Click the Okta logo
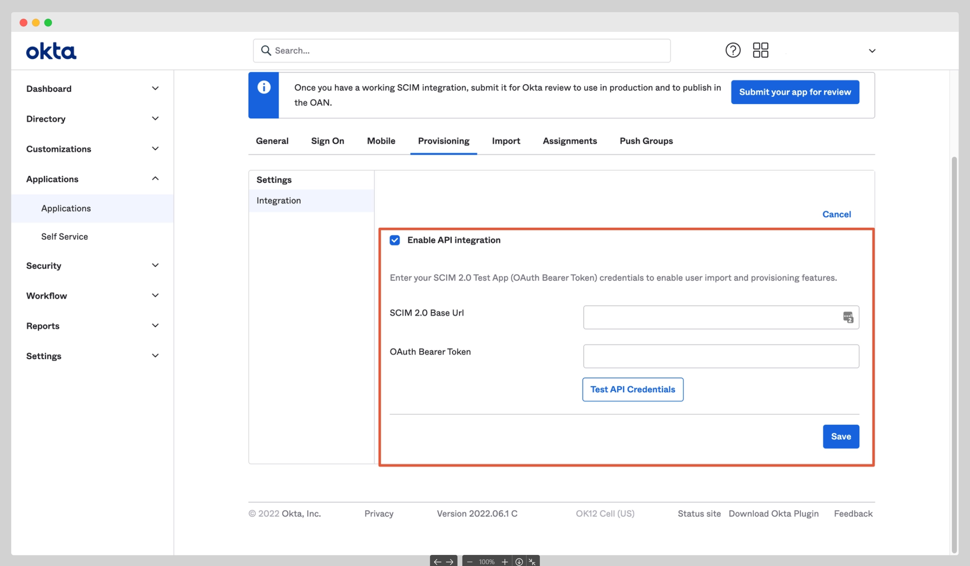 [51, 51]
